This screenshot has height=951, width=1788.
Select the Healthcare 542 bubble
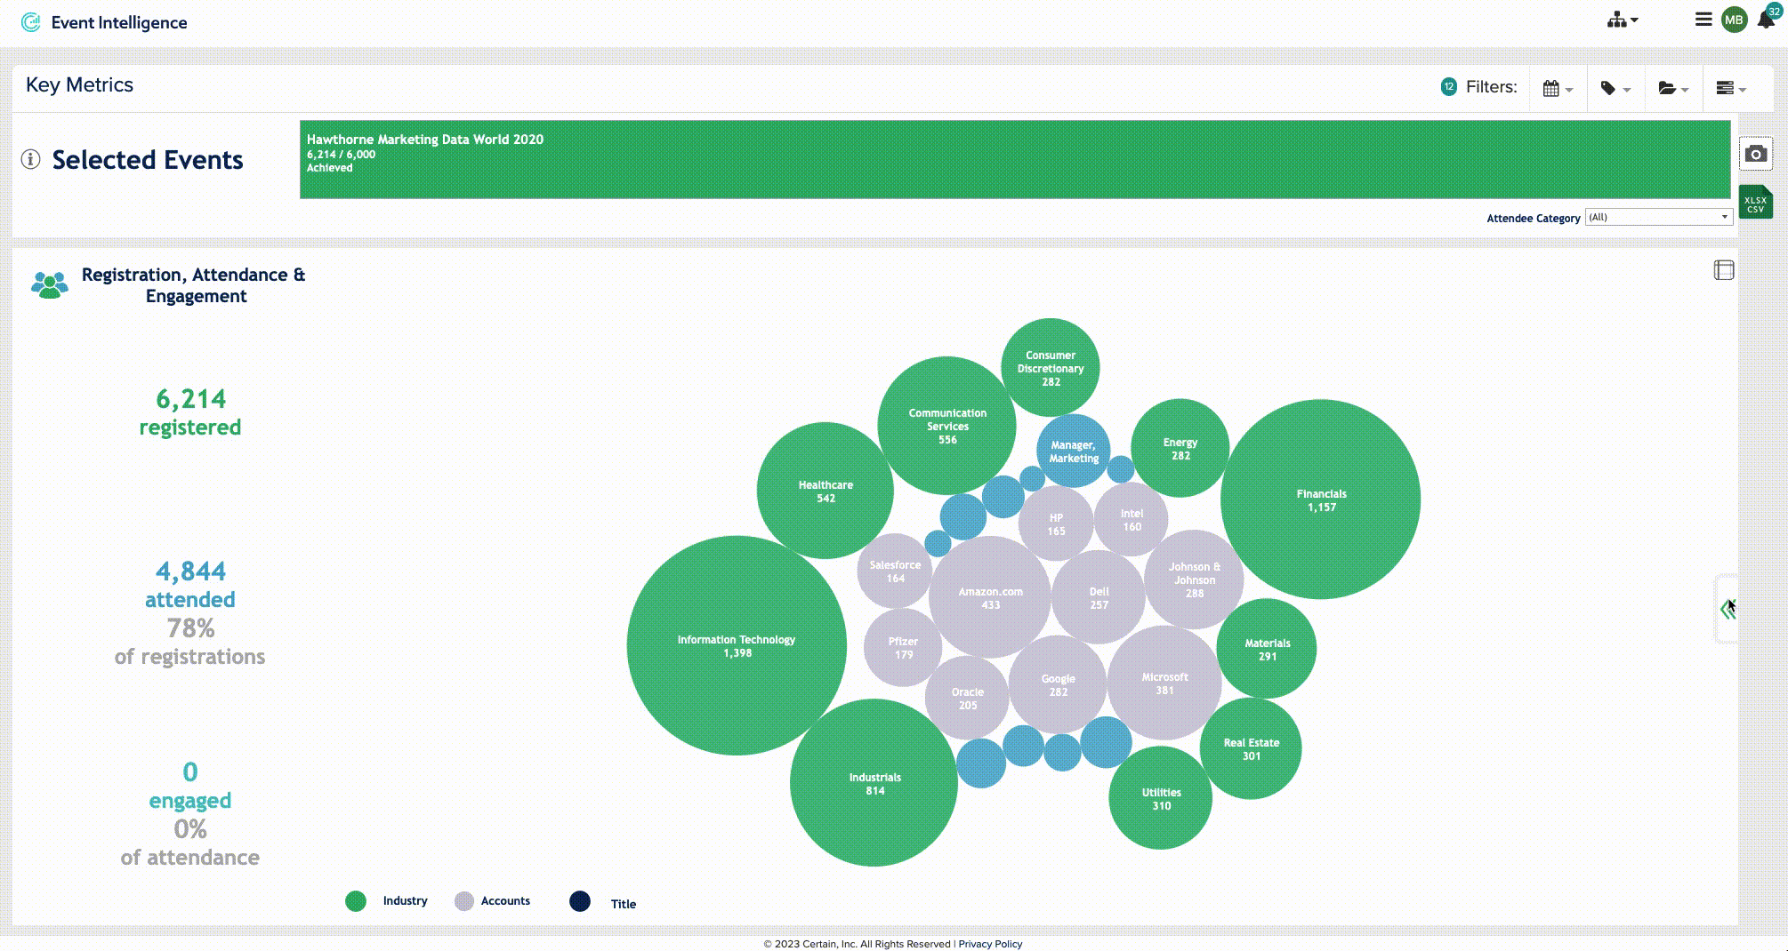tap(826, 491)
